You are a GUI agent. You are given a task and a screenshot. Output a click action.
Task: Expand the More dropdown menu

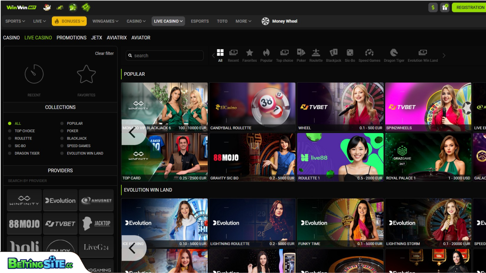pyautogui.click(x=243, y=21)
